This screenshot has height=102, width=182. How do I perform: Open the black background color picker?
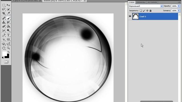8,57
